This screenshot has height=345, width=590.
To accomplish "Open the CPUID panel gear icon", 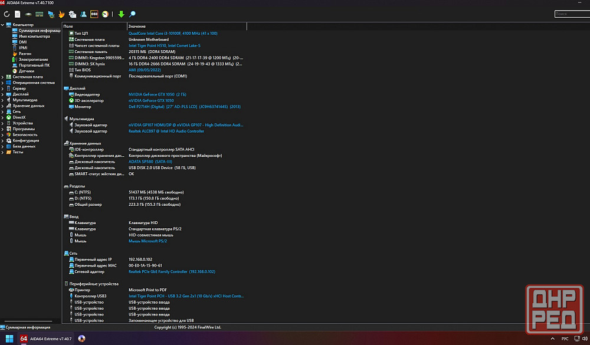I will (72, 14).
